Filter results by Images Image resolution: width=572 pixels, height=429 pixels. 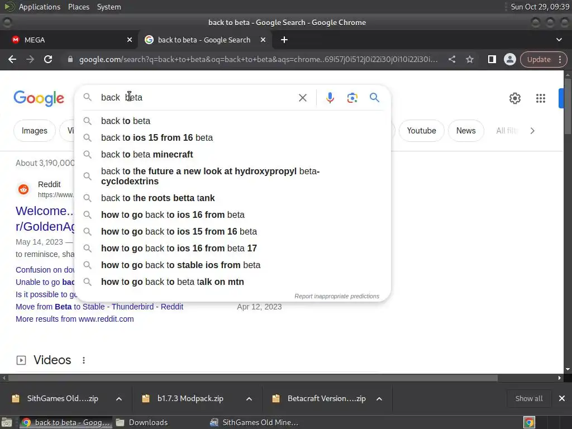pos(34,131)
